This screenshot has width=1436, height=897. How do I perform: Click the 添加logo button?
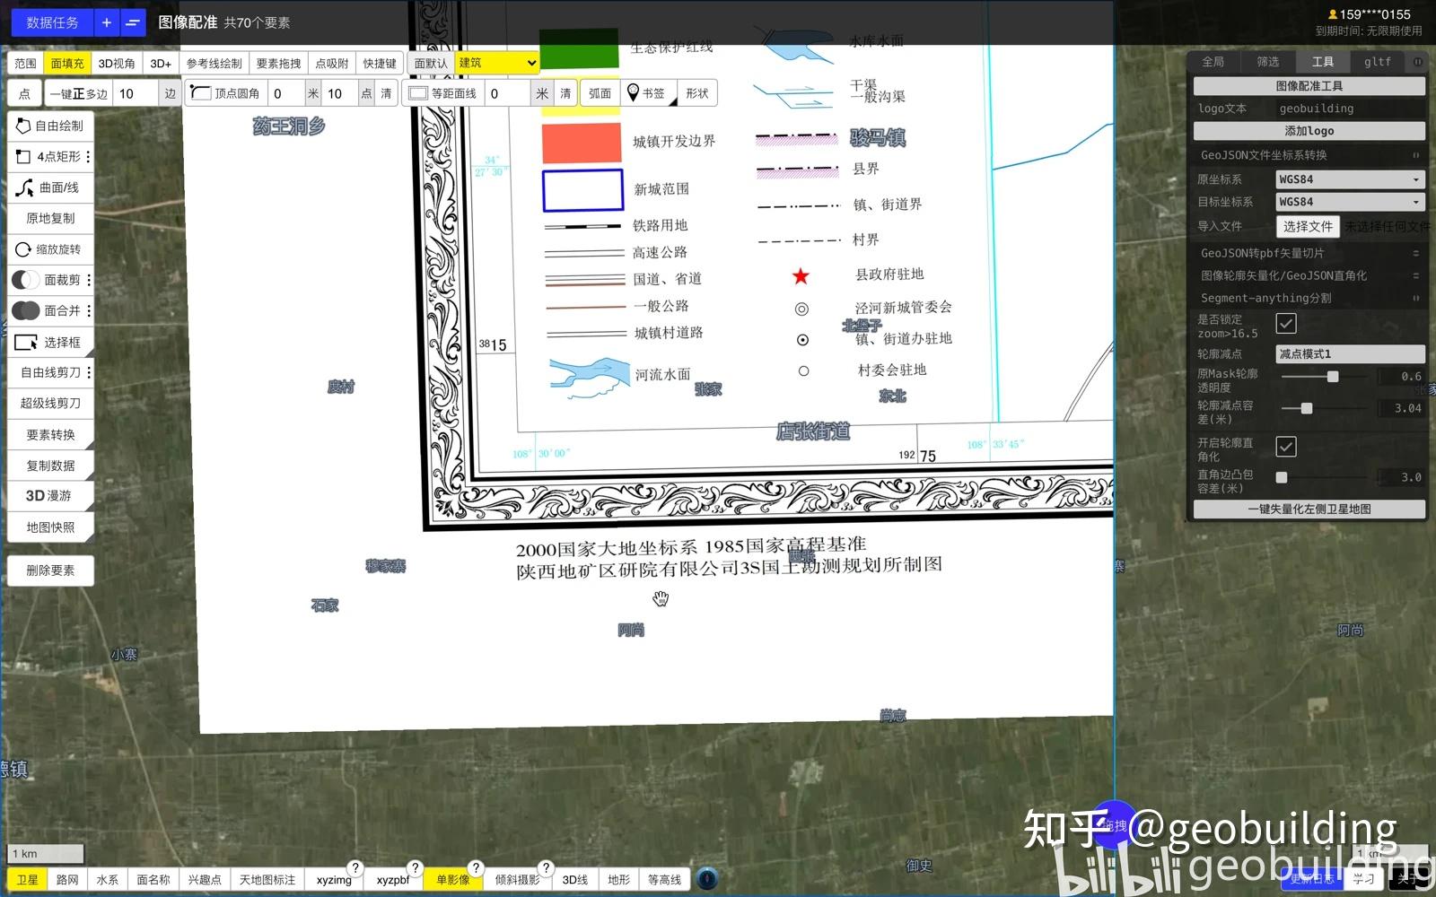[x=1308, y=130]
